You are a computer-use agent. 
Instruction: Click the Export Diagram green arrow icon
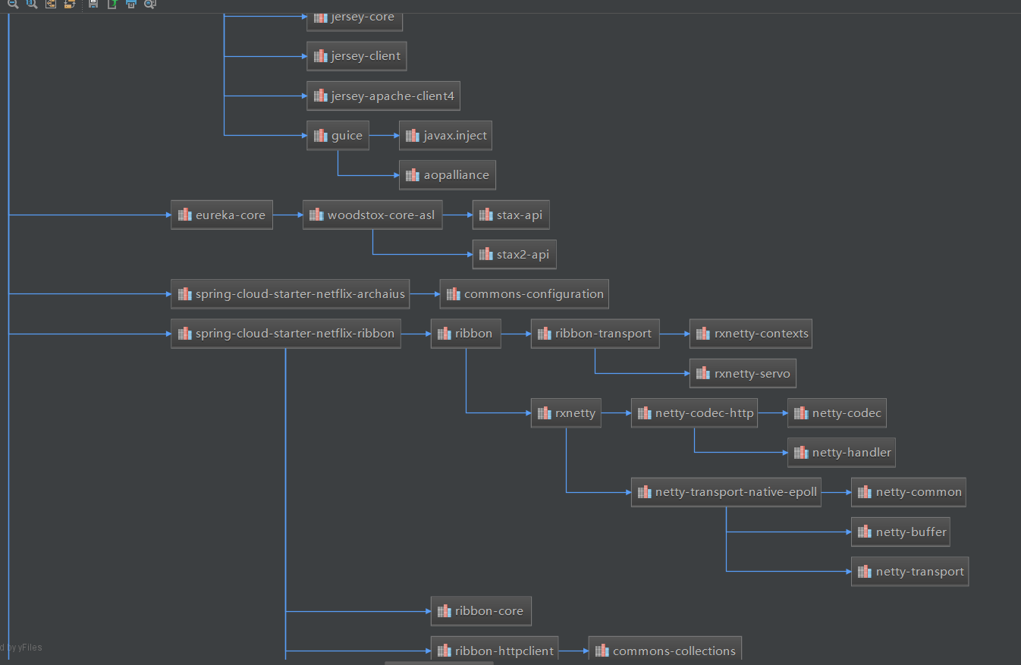pyautogui.click(x=112, y=5)
